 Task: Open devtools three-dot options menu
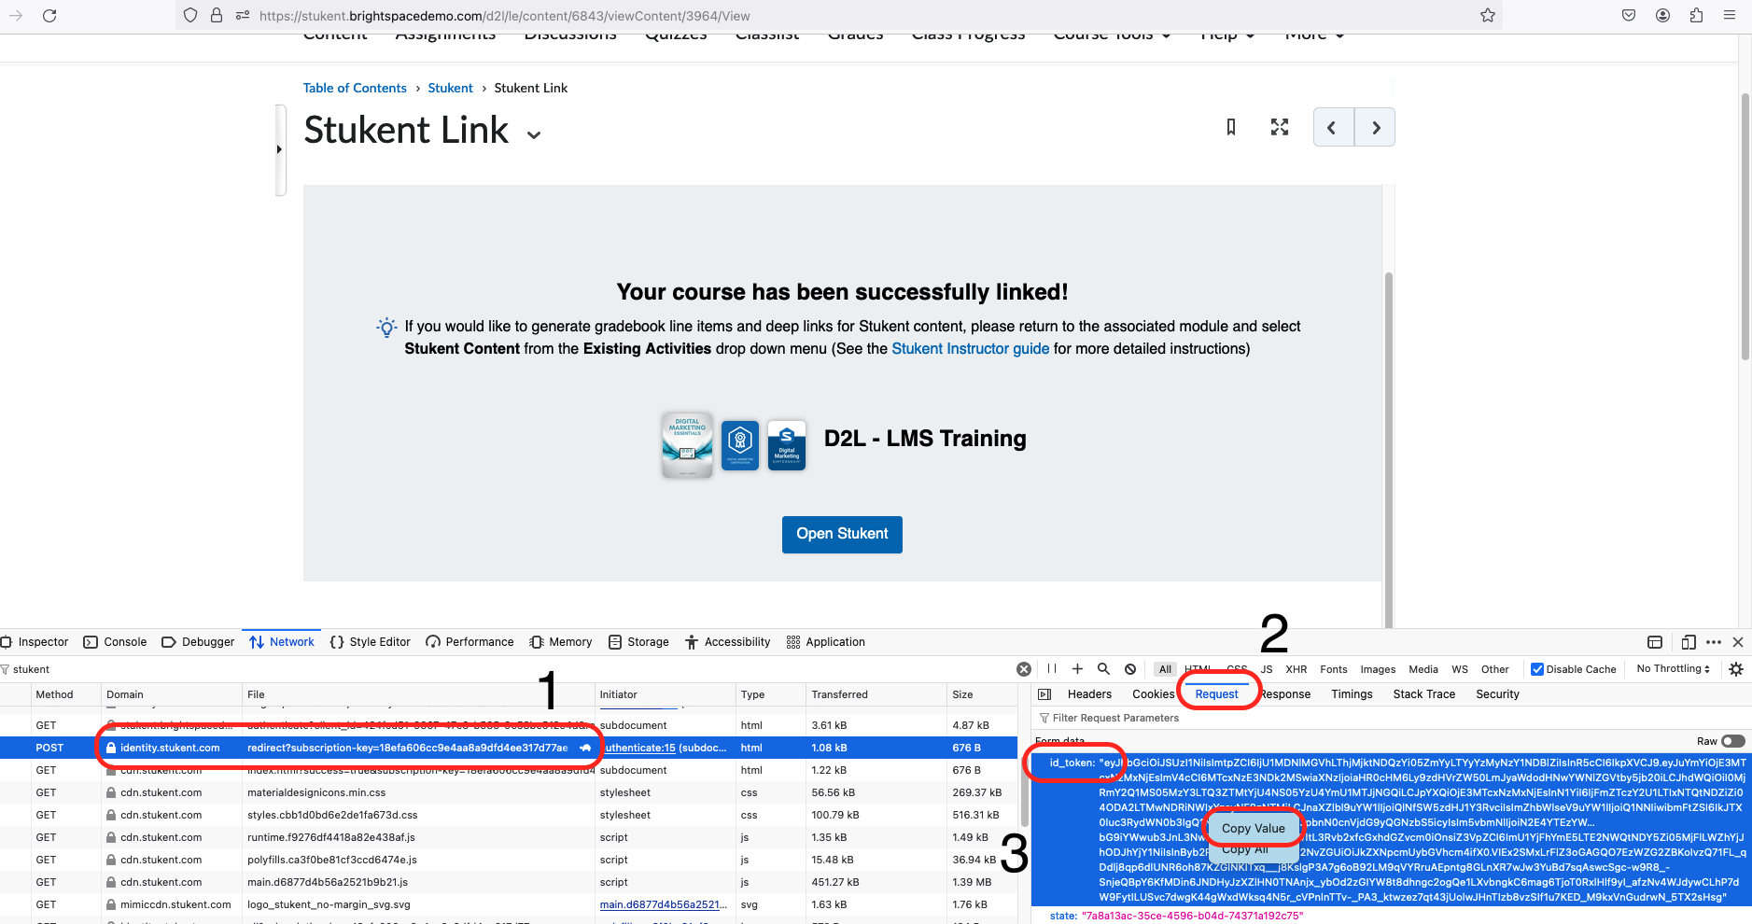point(1714,642)
